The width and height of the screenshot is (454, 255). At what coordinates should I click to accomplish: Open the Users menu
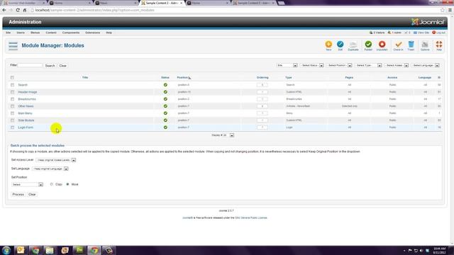pos(21,33)
